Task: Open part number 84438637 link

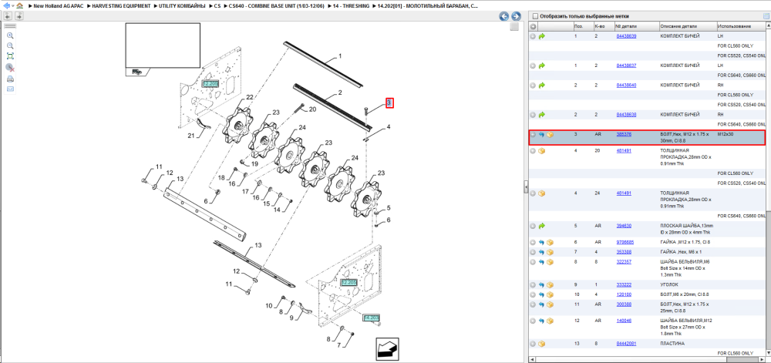Action: coord(626,66)
